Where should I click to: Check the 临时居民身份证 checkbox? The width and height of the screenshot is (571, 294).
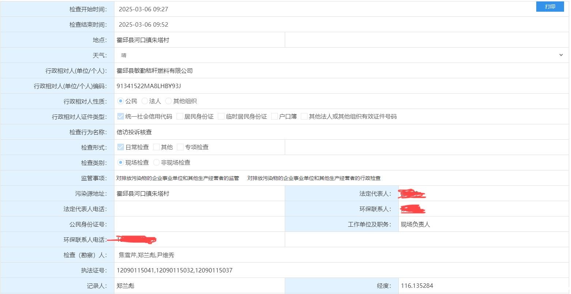(x=221, y=117)
